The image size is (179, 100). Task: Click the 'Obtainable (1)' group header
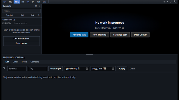pyautogui.click(x=9, y=20)
